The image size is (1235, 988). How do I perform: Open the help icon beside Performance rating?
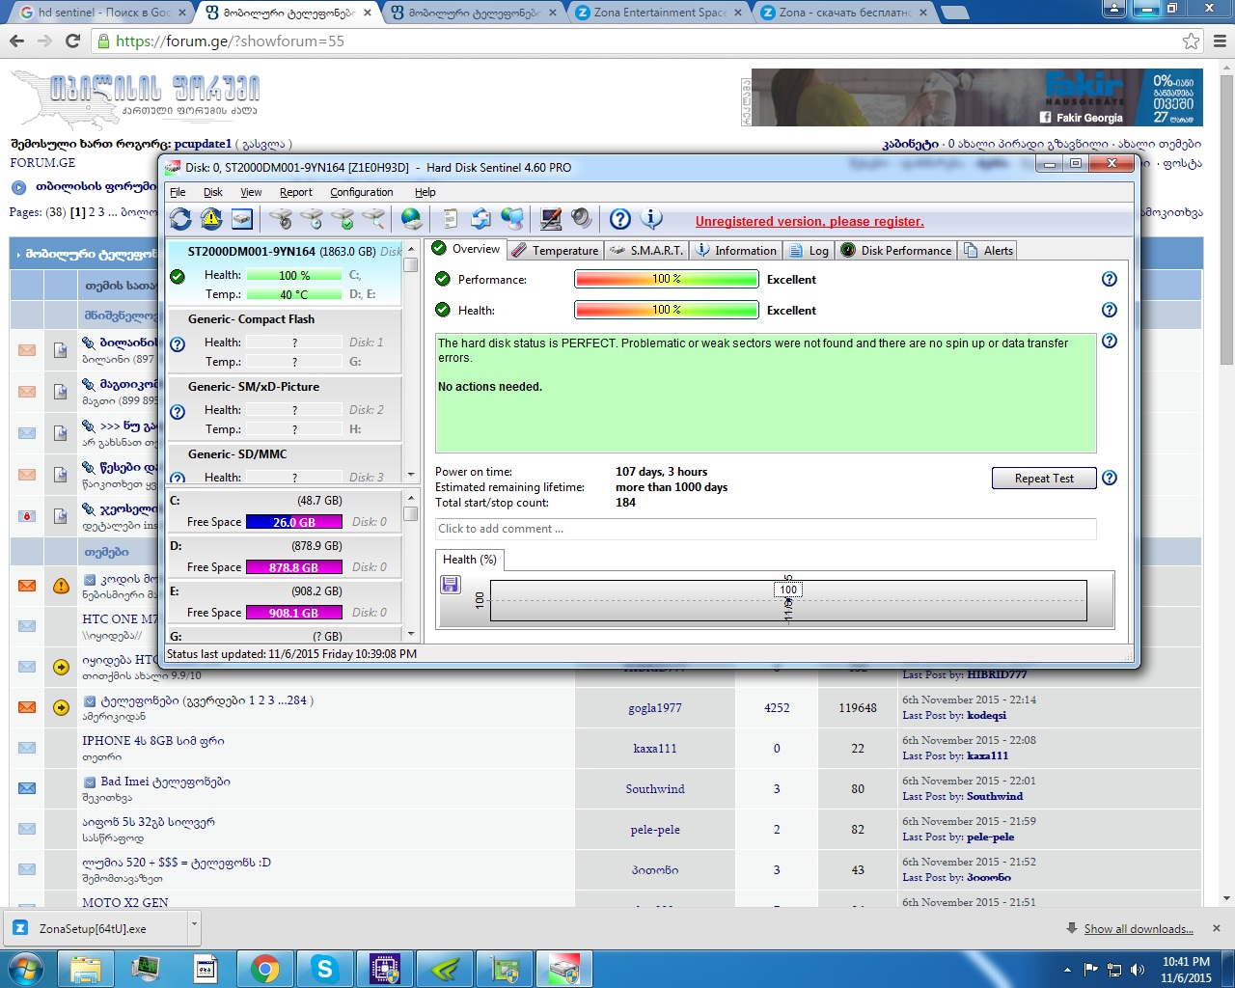pyautogui.click(x=1110, y=279)
